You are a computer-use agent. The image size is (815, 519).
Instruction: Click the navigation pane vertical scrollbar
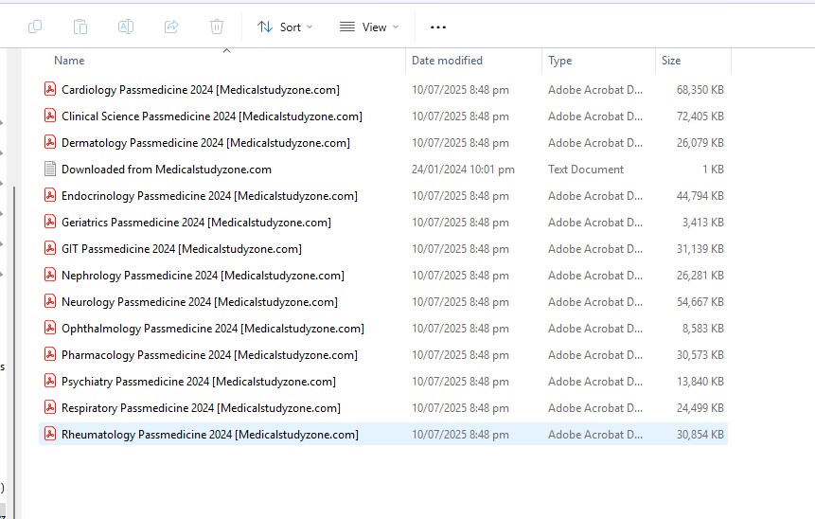[x=14, y=352]
